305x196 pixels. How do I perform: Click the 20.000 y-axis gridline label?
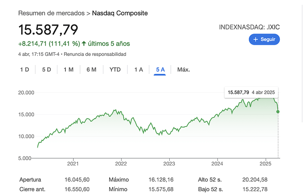(x=26, y=92)
